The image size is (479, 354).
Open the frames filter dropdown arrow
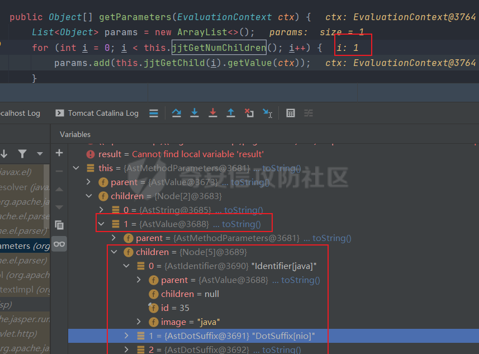click(x=40, y=153)
